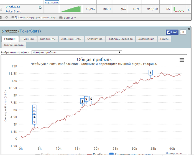Click Добавить другую статистику
The width and height of the screenshot is (194, 156).
pos(34,17)
